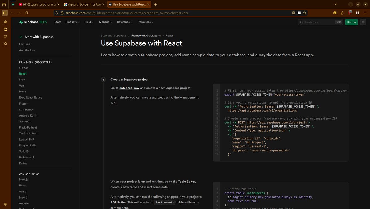Click the red extension icon with badge 3
The height and width of the screenshot is (209, 370).
(x=350, y=13)
